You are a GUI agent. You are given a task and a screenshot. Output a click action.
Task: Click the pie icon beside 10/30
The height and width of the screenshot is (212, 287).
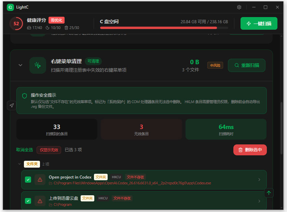[47, 28]
